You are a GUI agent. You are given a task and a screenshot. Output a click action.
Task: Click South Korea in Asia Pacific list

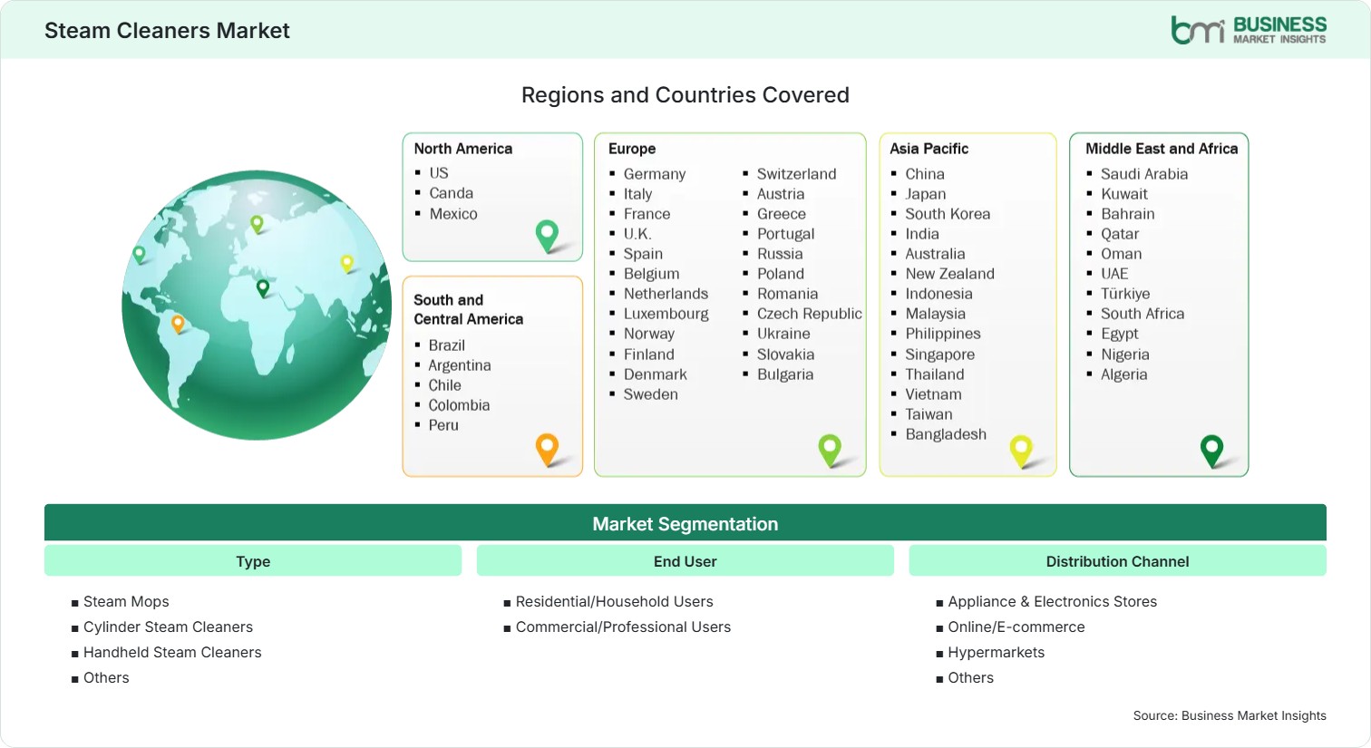pyautogui.click(x=948, y=214)
